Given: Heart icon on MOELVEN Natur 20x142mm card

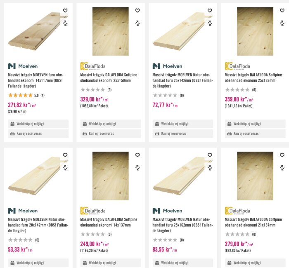Looking at the screenshot, I should (x=65, y=155).
